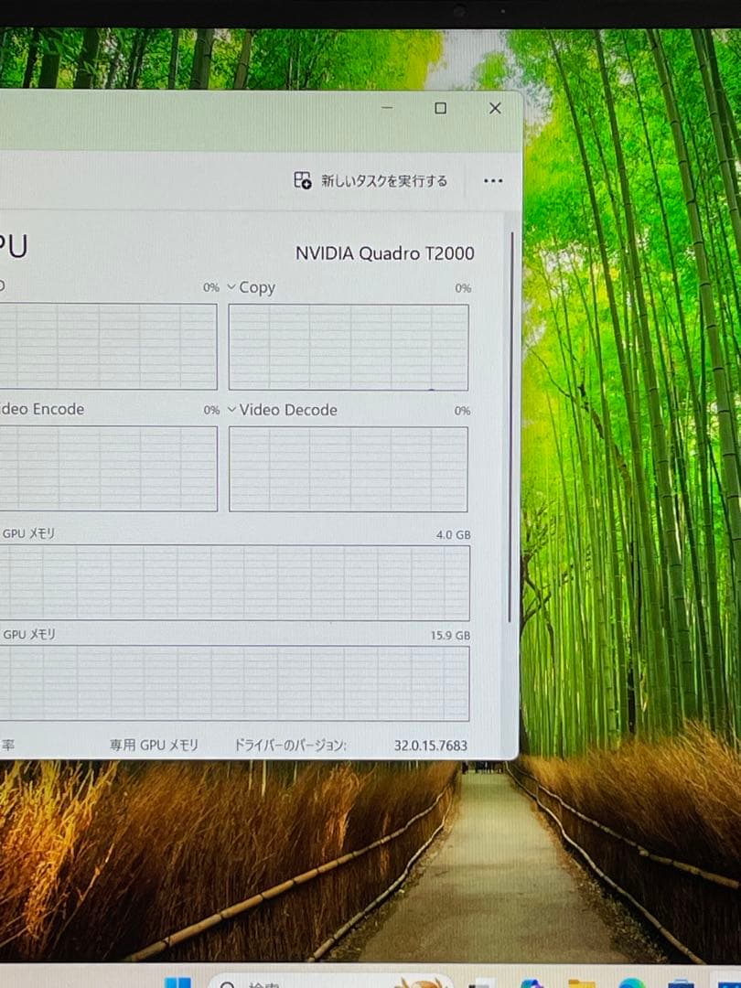Click the Video Decode usage graph

pyautogui.click(x=348, y=468)
